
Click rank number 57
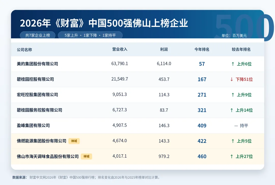pyautogui.click(x=202, y=64)
